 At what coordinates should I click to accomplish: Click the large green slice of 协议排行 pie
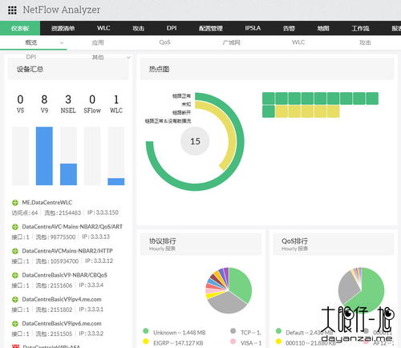pos(241,283)
